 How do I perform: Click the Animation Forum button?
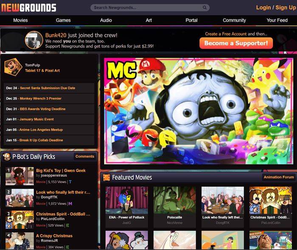279,177
